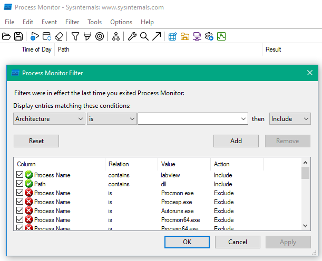Screen dimensions: 322x261
Task: Click the Column header in filter list
Action: point(26,164)
